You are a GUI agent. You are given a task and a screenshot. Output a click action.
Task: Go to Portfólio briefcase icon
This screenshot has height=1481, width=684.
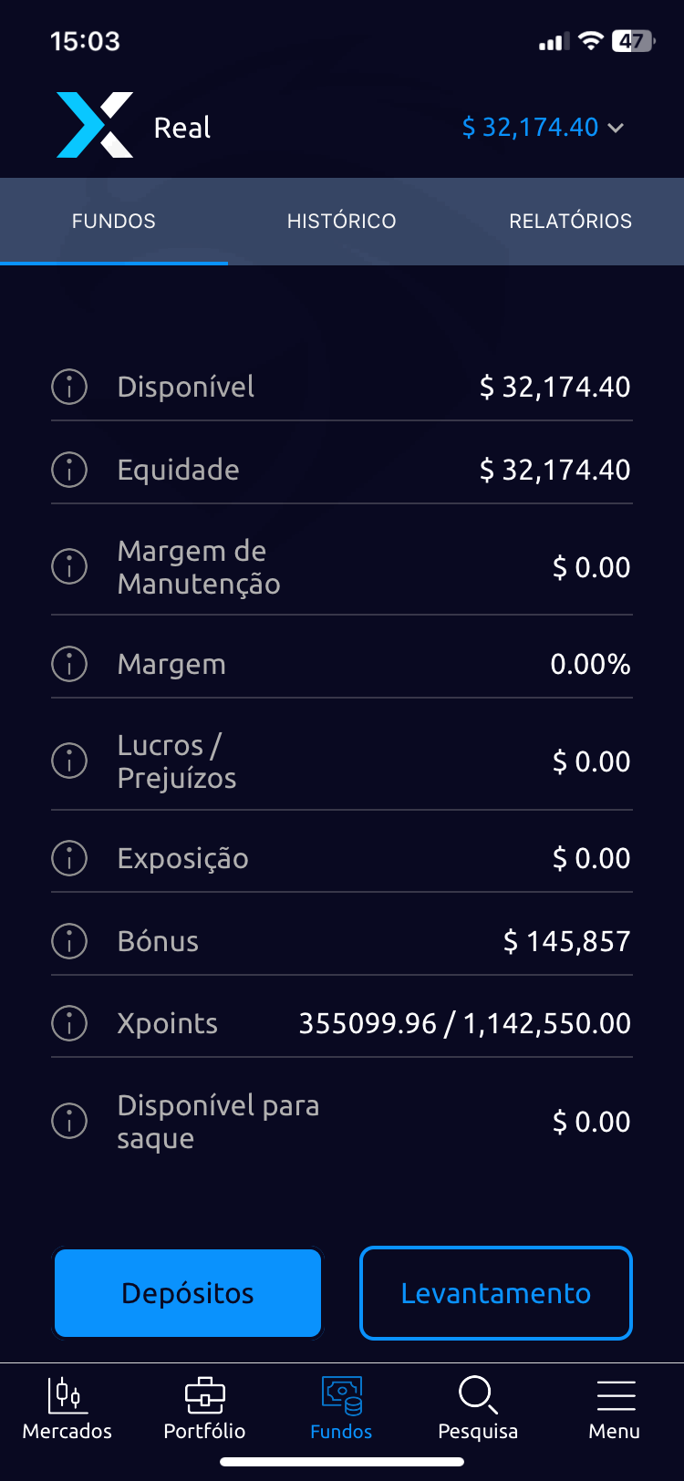pos(204,1409)
